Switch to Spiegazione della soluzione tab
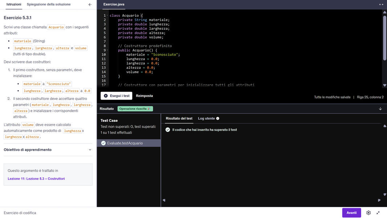This screenshot has height=218, width=387. [x=49, y=4]
